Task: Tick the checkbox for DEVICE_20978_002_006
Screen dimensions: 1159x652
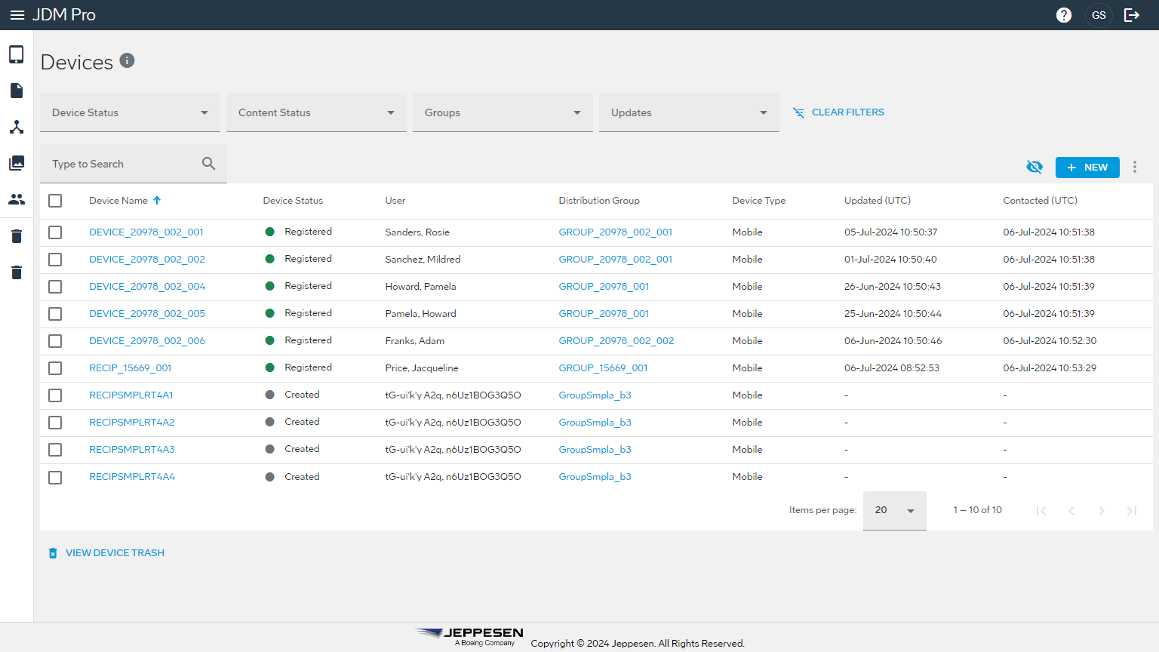Action: click(55, 341)
